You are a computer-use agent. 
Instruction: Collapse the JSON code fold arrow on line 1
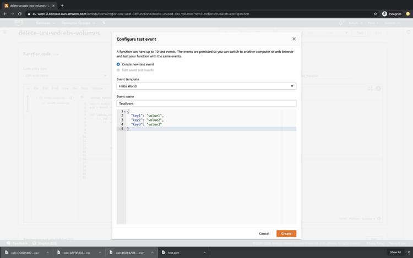click(125, 112)
